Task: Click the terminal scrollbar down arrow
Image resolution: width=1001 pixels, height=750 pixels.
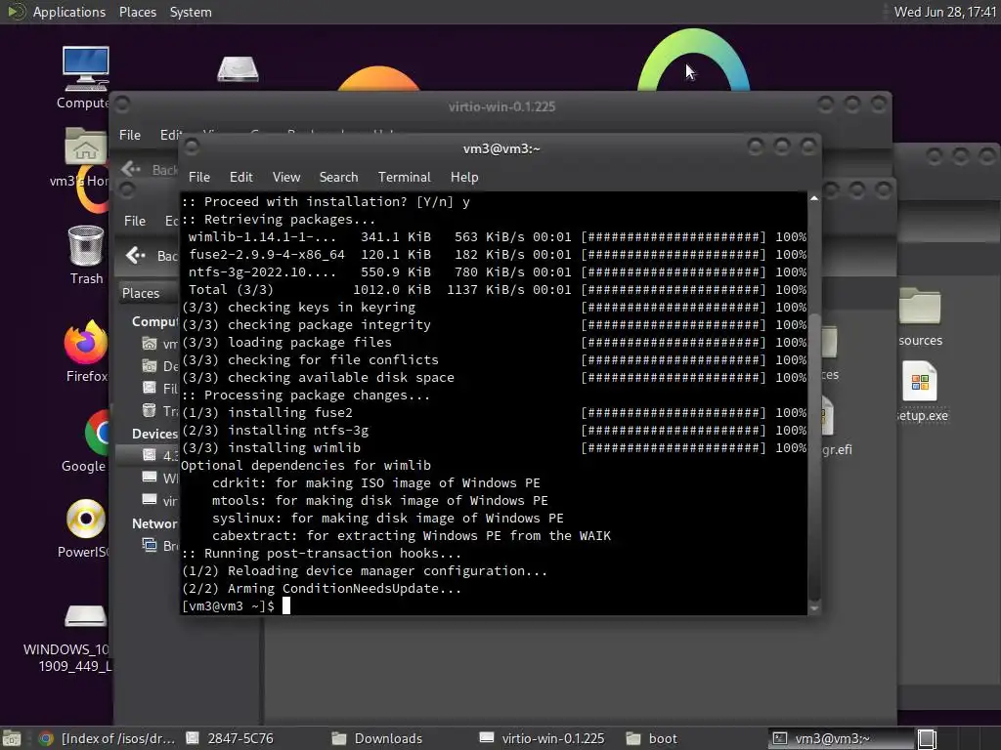Action: (814, 609)
